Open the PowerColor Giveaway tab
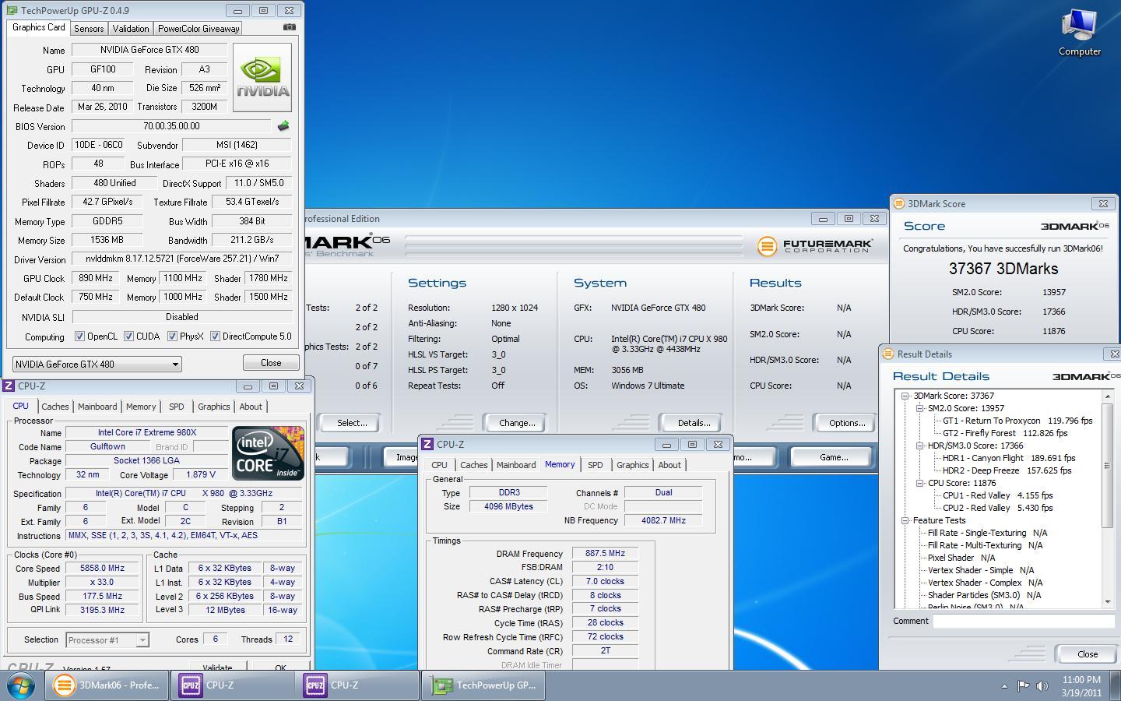Image resolution: width=1121 pixels, height=701 pixels. (199, 29)
